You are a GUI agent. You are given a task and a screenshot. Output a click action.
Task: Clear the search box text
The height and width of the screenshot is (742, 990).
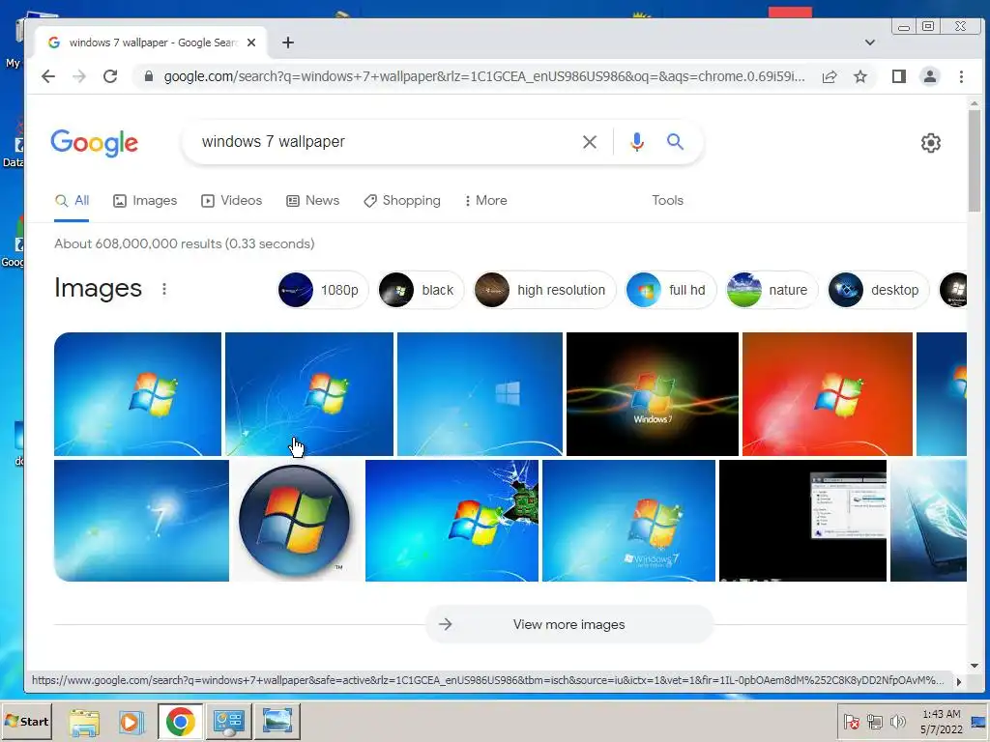pos(589,142)
